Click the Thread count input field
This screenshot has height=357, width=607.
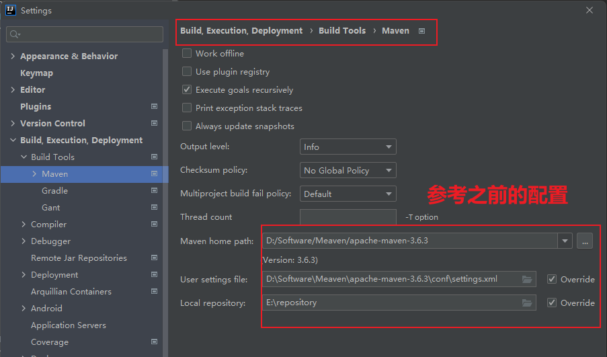click(x=348, y=217)
